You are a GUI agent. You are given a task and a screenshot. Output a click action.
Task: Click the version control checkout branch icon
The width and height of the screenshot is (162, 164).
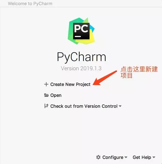pyautogui.click(x=46, y=106)
